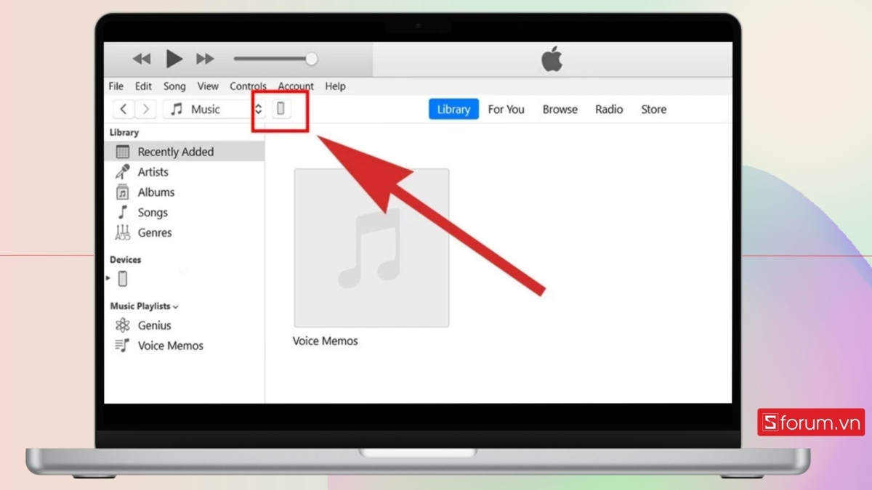Screen dimensions: 872x490
Task: Expand the iPhone under Devices
Action: click(108, 278)
